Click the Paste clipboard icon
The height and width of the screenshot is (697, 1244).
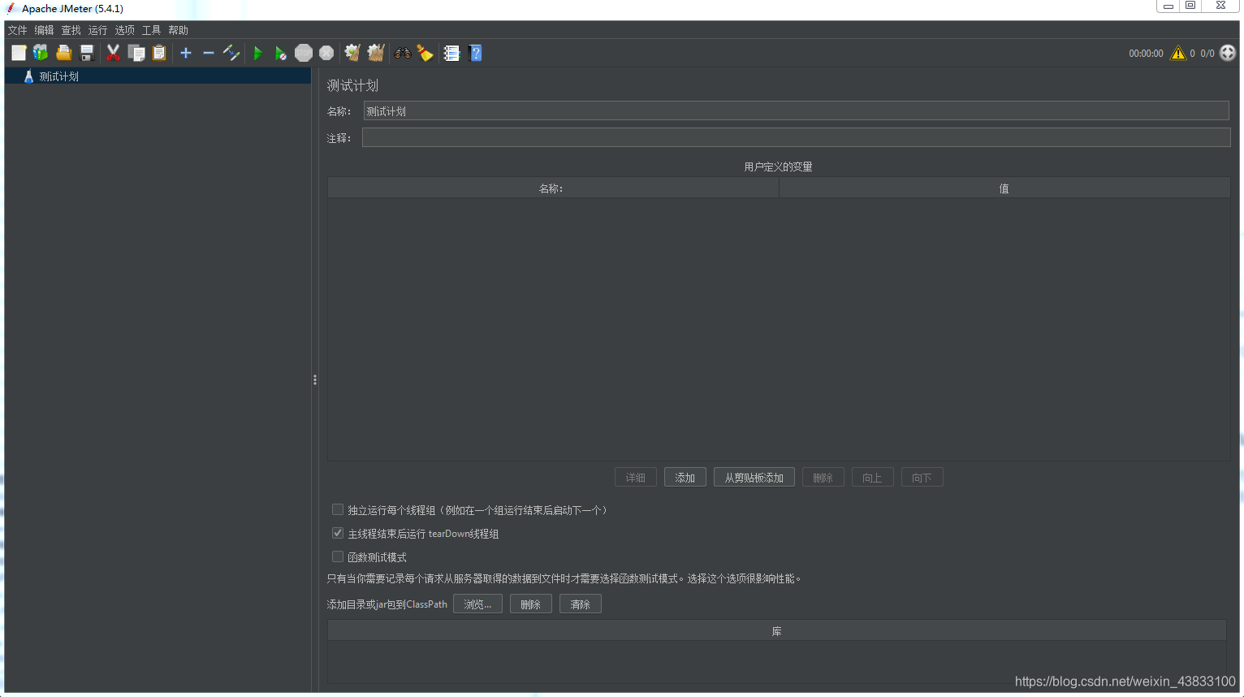pos(159,53)
